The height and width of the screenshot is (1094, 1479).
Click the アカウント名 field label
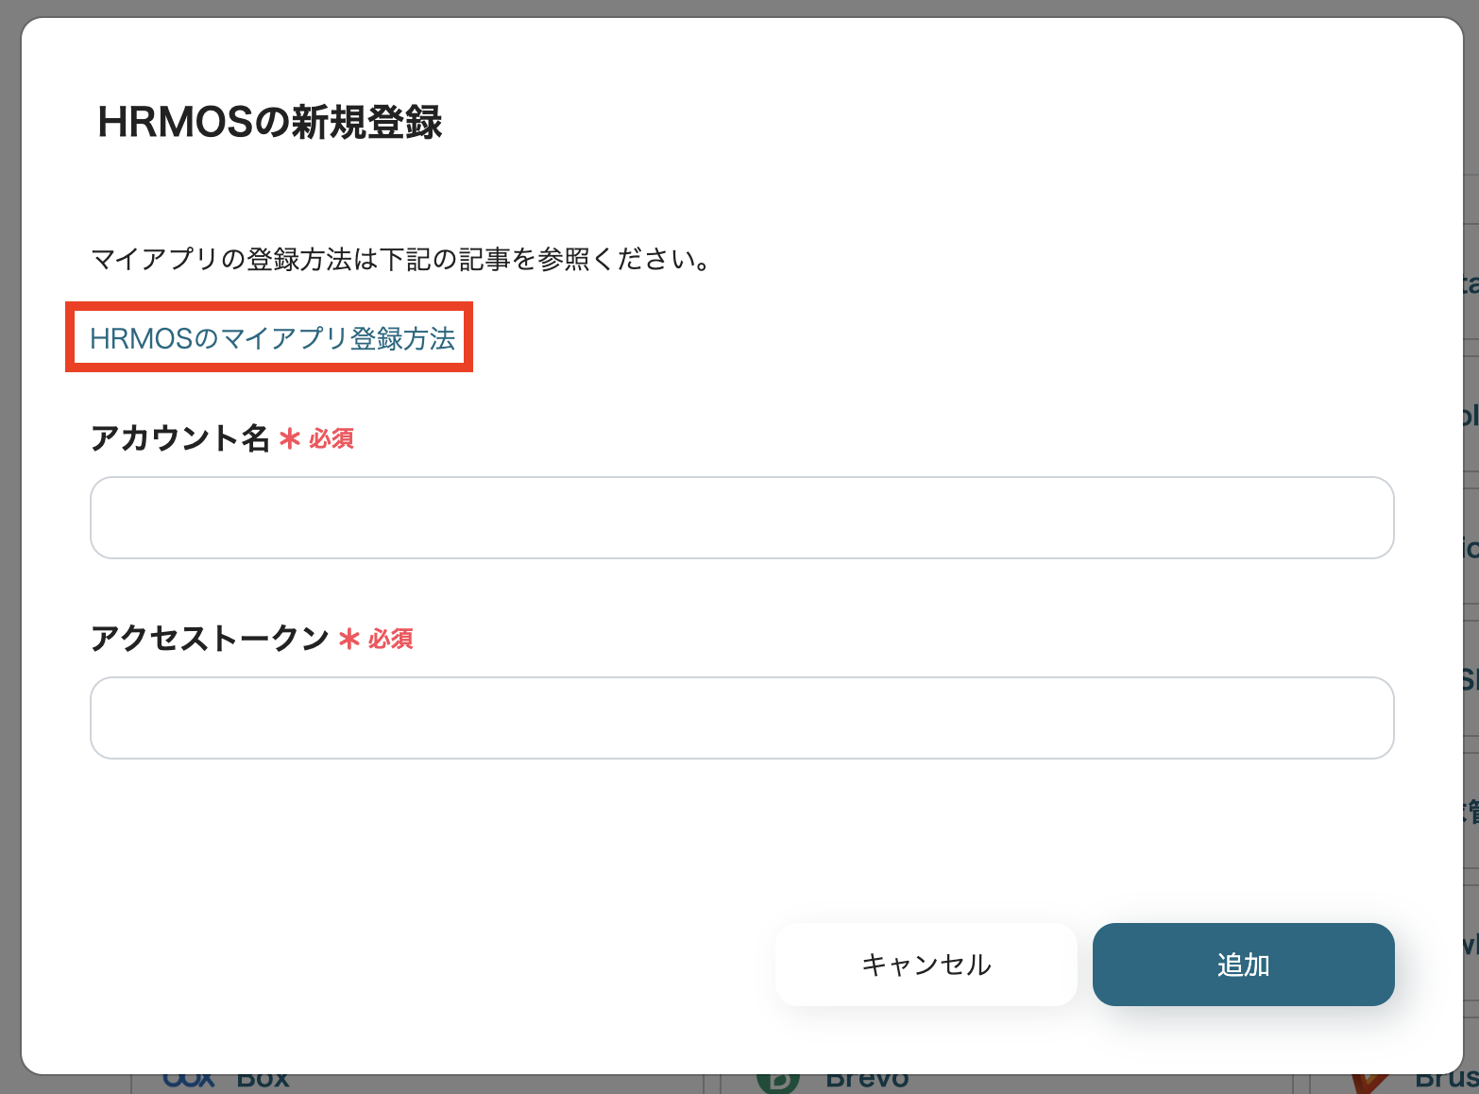click(x=181, y=437)
